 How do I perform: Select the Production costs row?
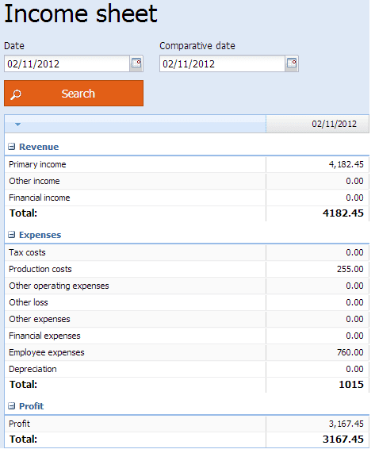[x=187, y=269]
